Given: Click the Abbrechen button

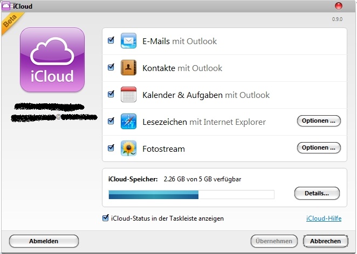Looking at the screenshot, I should pyautogui.click(x=325, y=241).
